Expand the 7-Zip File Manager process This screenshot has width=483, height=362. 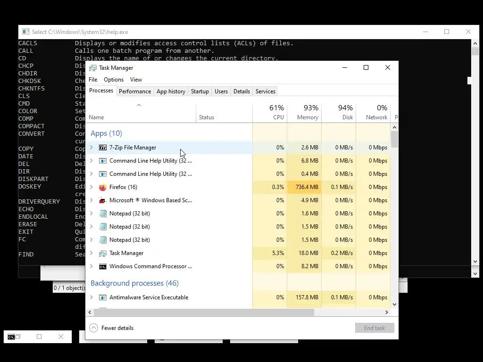point(92,148)
